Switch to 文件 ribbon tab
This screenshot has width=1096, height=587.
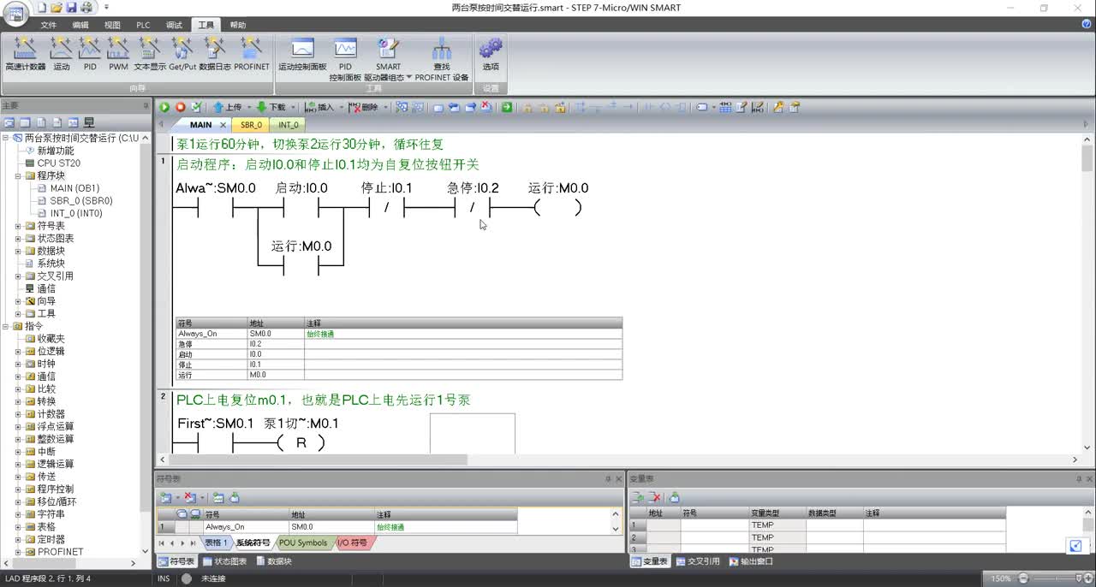[x=49, y=25]
